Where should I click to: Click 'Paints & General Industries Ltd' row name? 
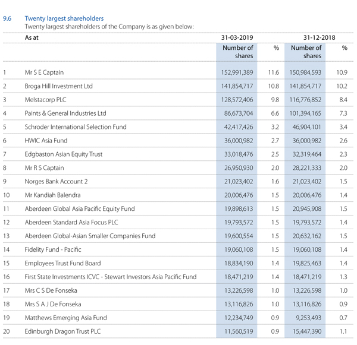point(65,113)
